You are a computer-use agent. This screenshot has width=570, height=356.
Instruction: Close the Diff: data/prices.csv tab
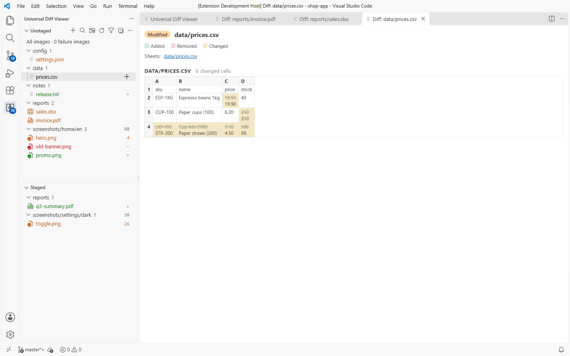coord(423,19)
